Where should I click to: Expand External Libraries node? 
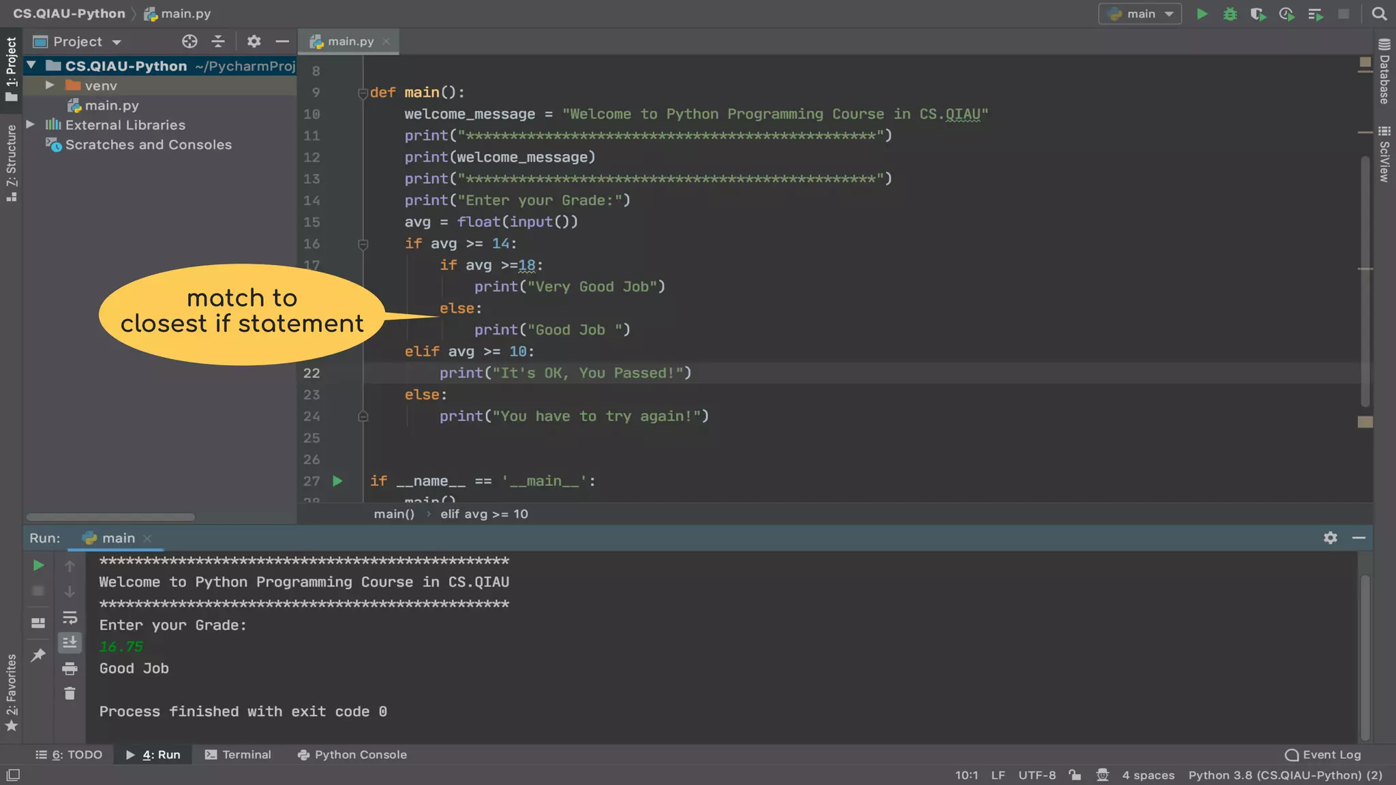[30, 125]
